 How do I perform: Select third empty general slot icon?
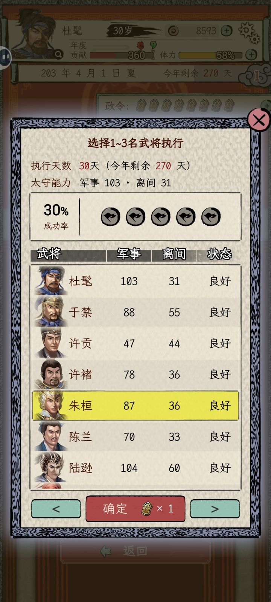(x=161, y=217)
